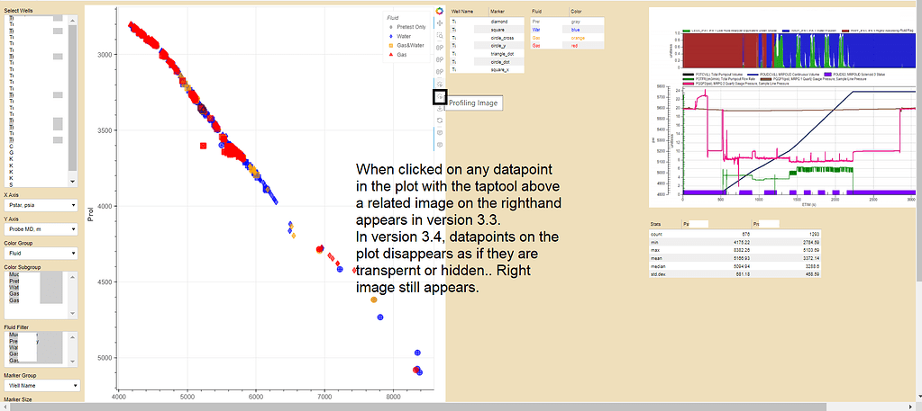Toggle the first Hover tool icon
The image size is (922, 411).
[x=440, y=132]
